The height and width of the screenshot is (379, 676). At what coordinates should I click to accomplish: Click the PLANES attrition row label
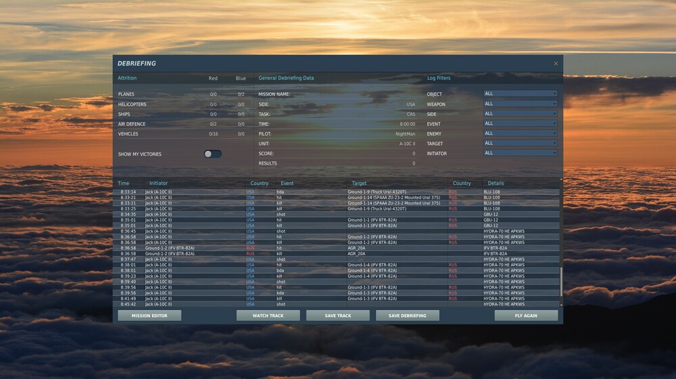[x=126, y=94]
